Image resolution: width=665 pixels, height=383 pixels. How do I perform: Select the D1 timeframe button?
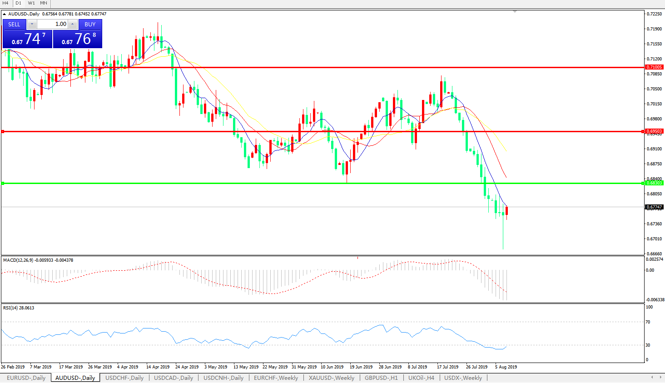[19, 3]
